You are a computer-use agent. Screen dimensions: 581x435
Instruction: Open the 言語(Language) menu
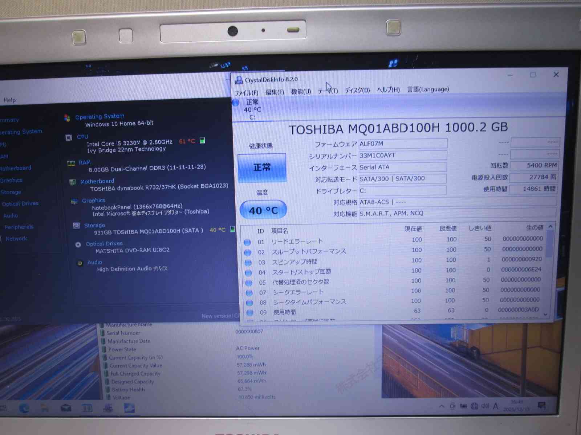click(x=428, y=89)
